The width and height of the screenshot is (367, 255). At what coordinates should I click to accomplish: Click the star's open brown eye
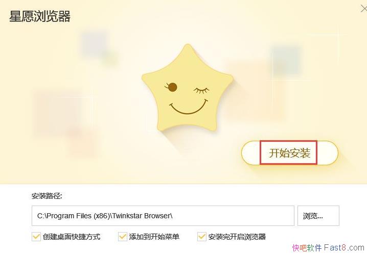coord(172,87)
